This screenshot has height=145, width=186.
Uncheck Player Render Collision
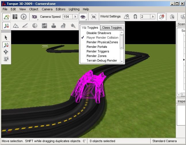pos(102,38)
